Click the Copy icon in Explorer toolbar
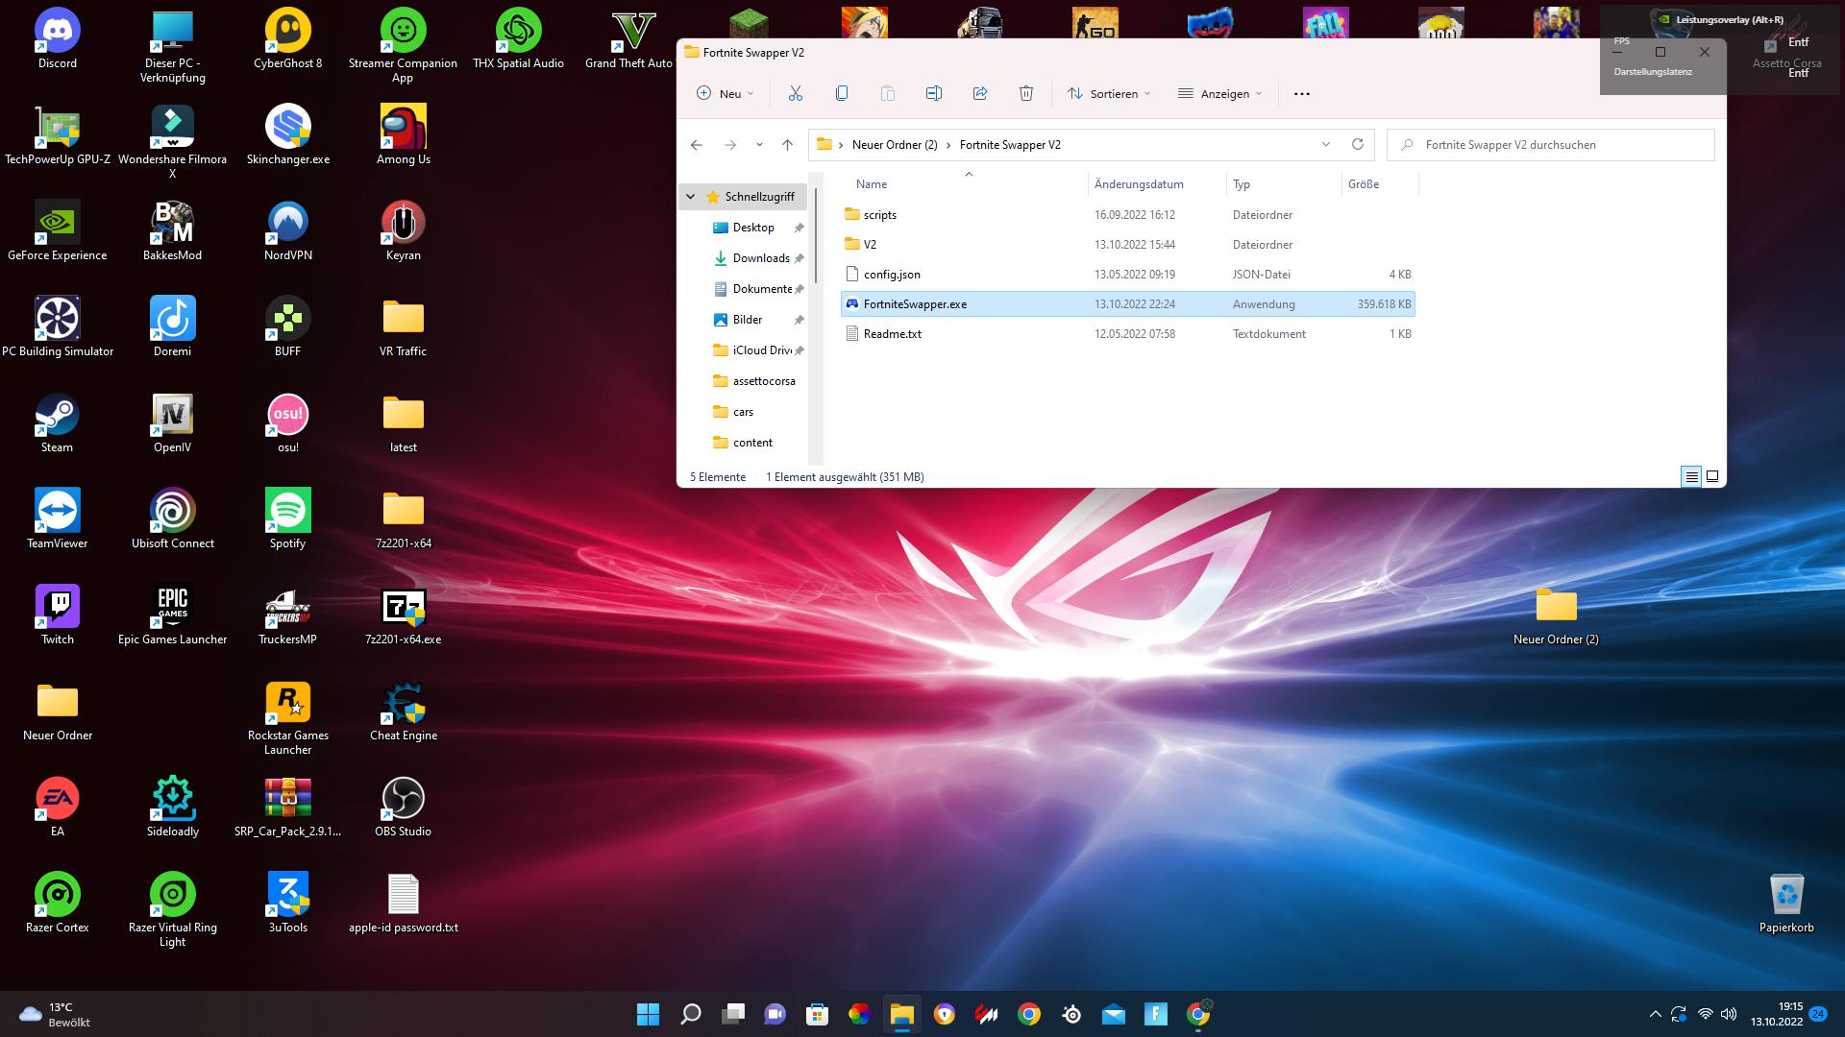1845x1037 pixels. point(842,93)
